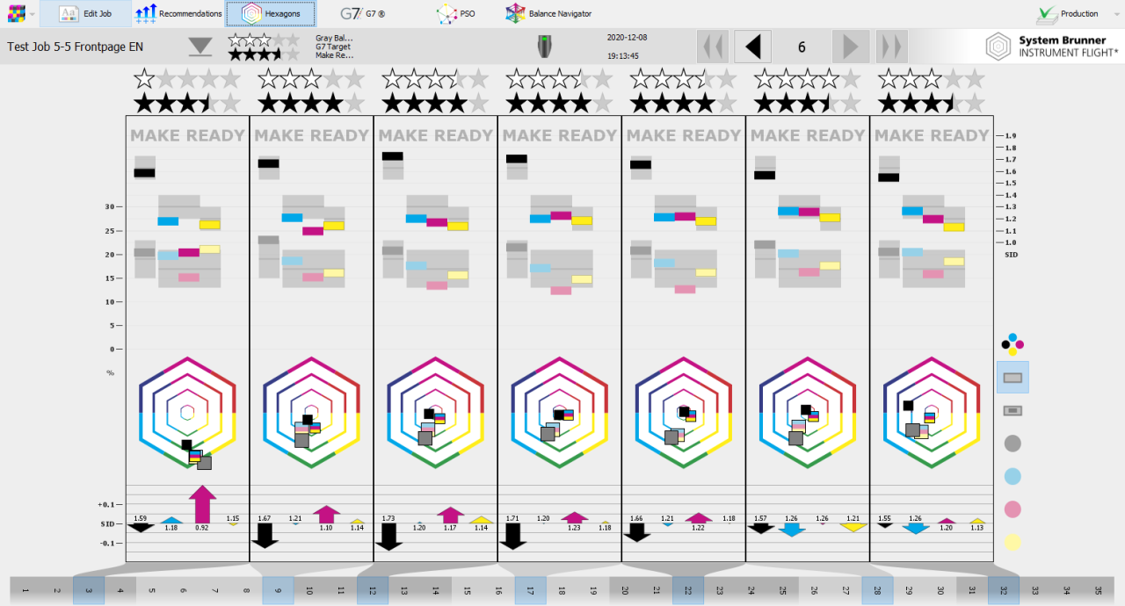The width and height of the screenshot is (1125, 606).
Task: Expand the job name dropdown triangle
Action: point(200,46)
